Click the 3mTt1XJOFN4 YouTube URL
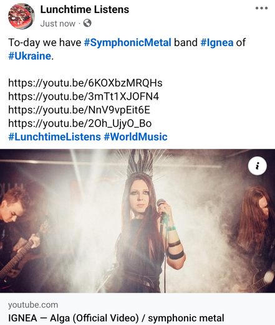Image resolution: width=275 pixels, height=325 pixels. click(x=84, y=97)
